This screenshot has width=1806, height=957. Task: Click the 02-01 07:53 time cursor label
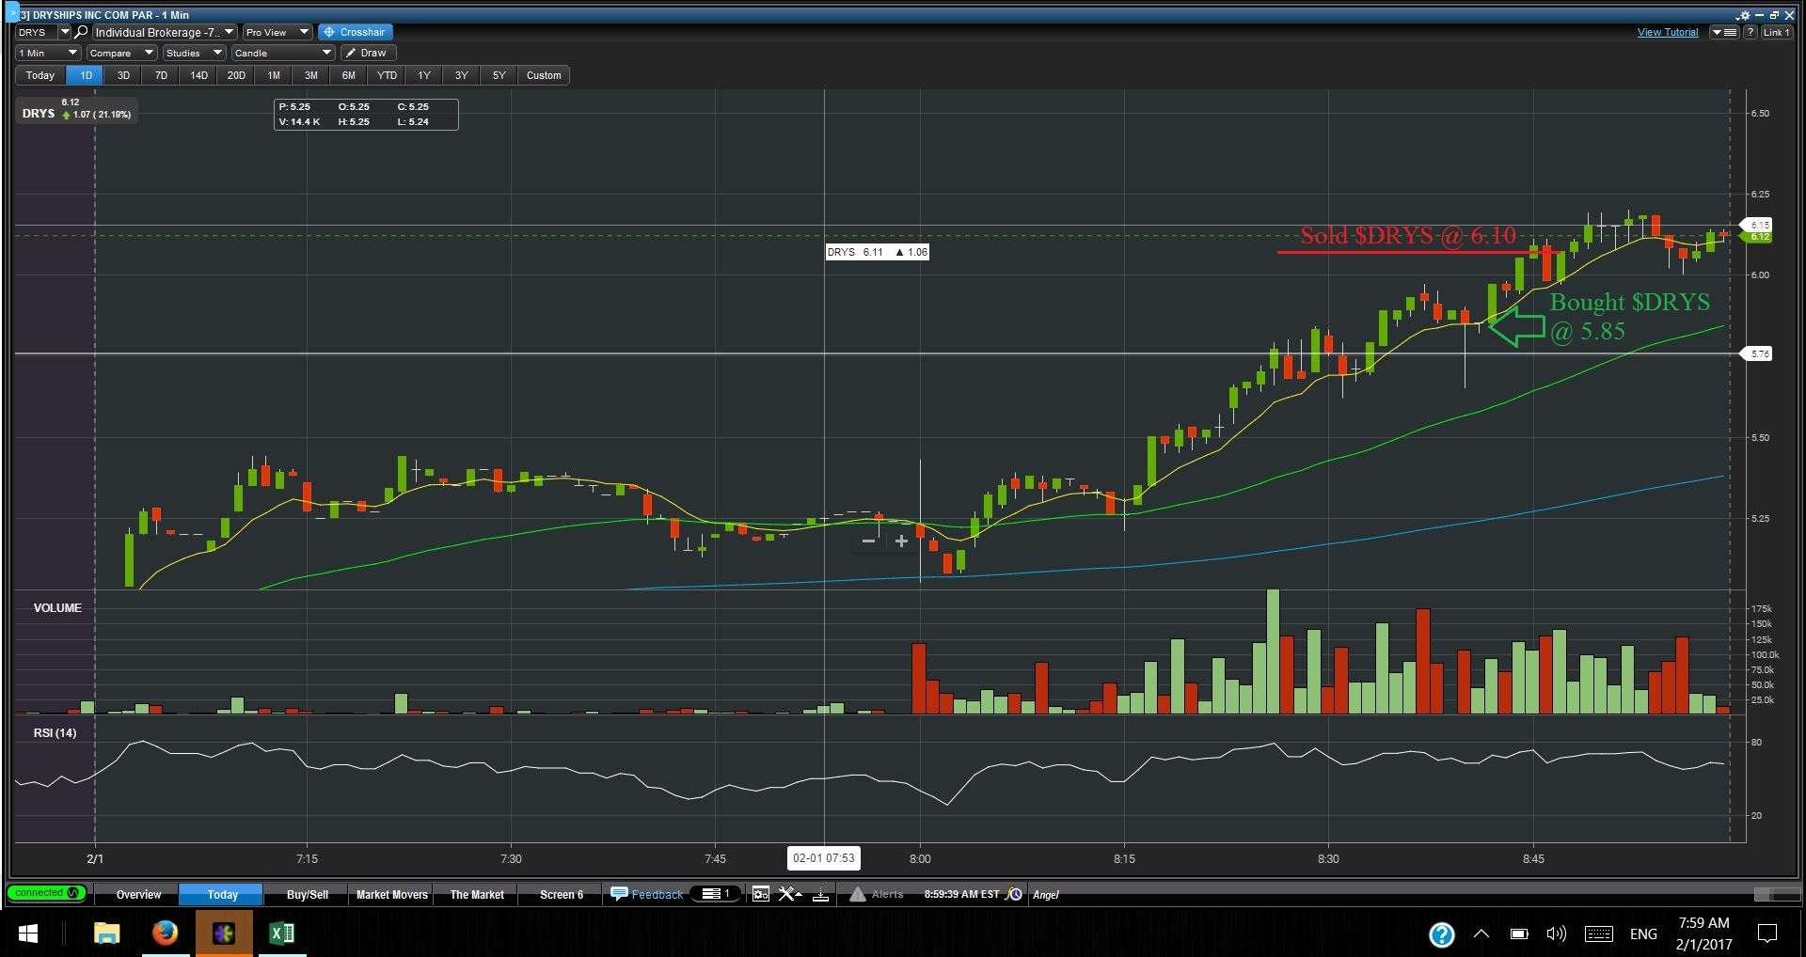823,857
